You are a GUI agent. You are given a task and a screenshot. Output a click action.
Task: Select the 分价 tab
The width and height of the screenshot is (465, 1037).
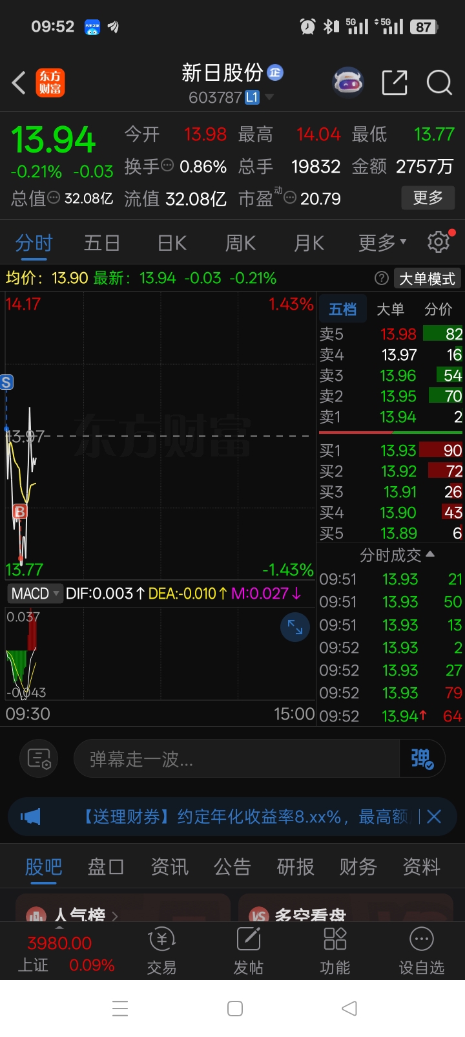438,309
